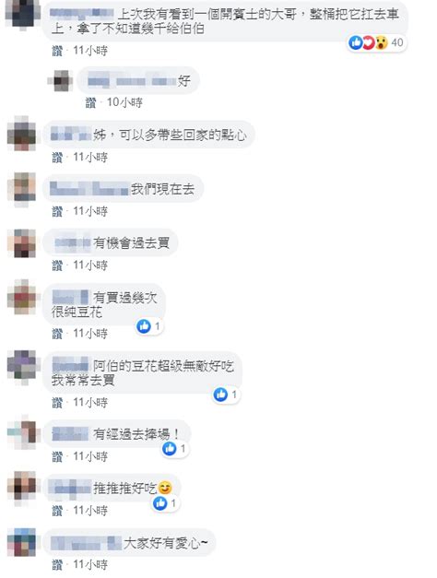Image resolution: width=437 pixels, height=578 pixels.
Task: Click like icon on 很純豆花 comment
Action: [x=144, y=325]
